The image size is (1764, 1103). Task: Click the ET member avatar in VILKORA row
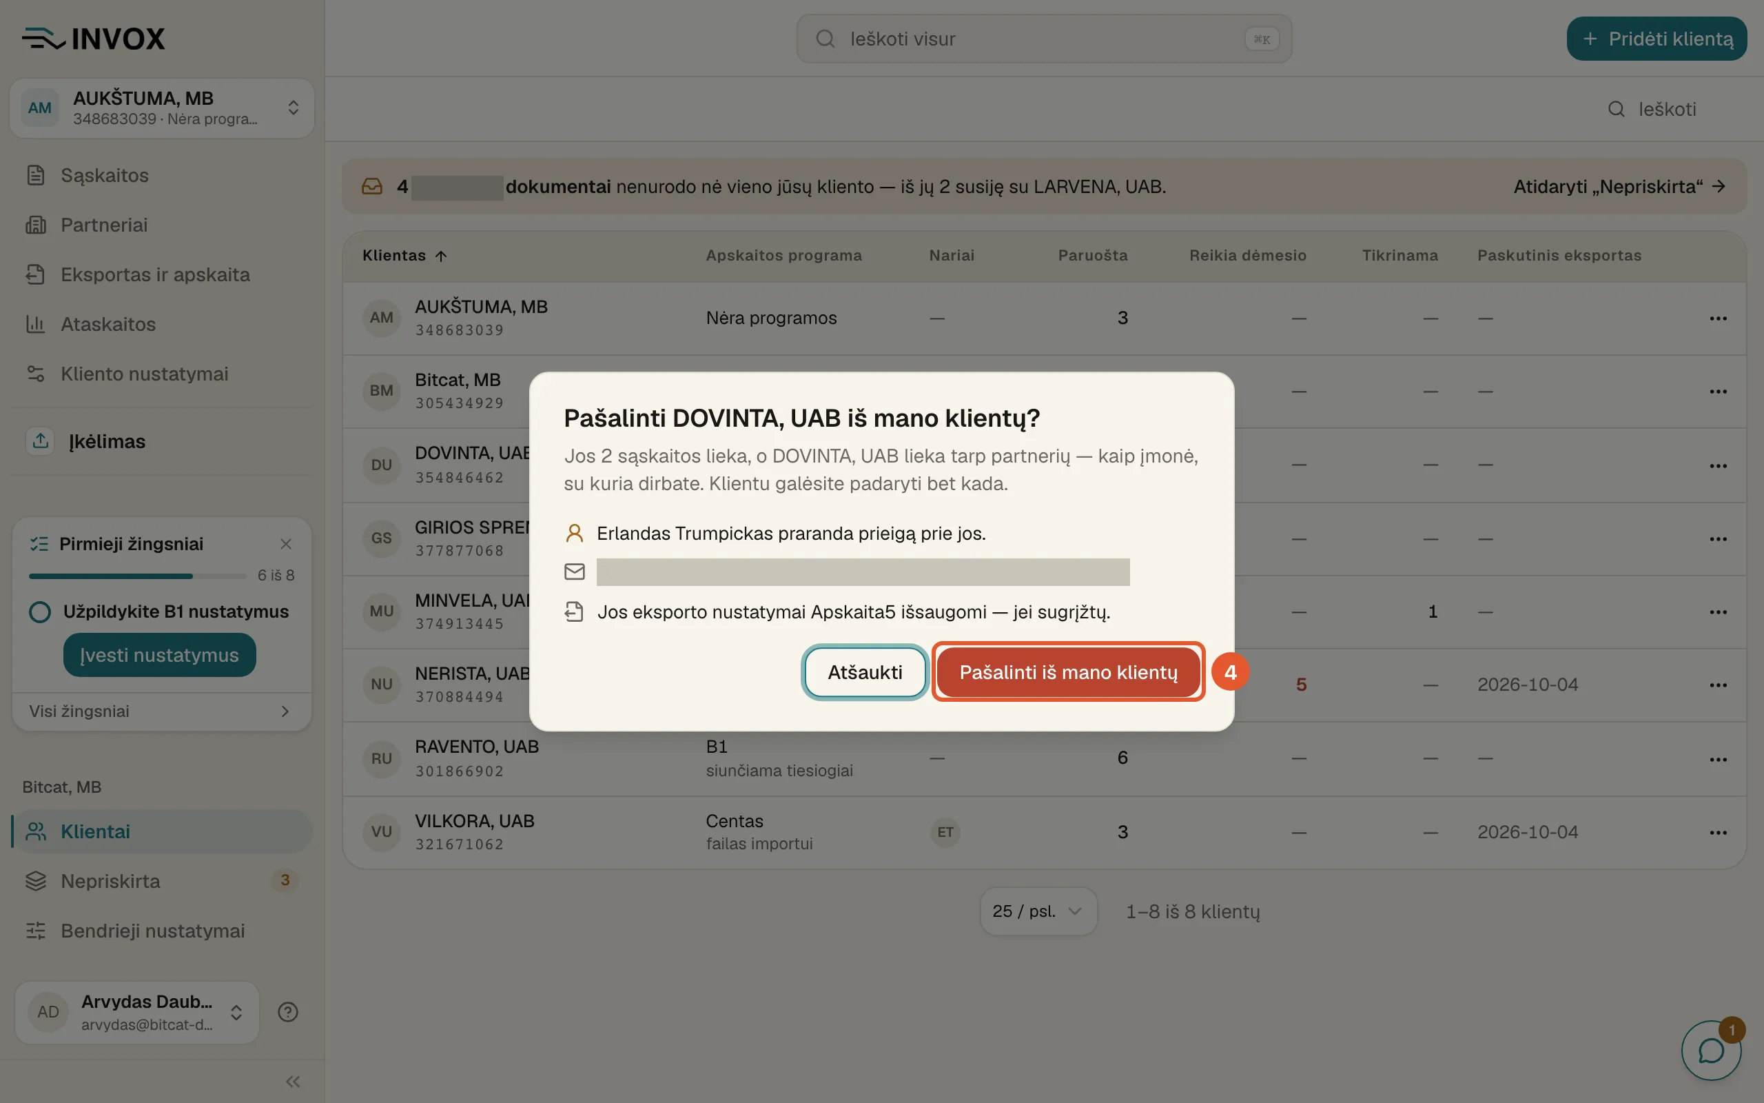point(945,832)
